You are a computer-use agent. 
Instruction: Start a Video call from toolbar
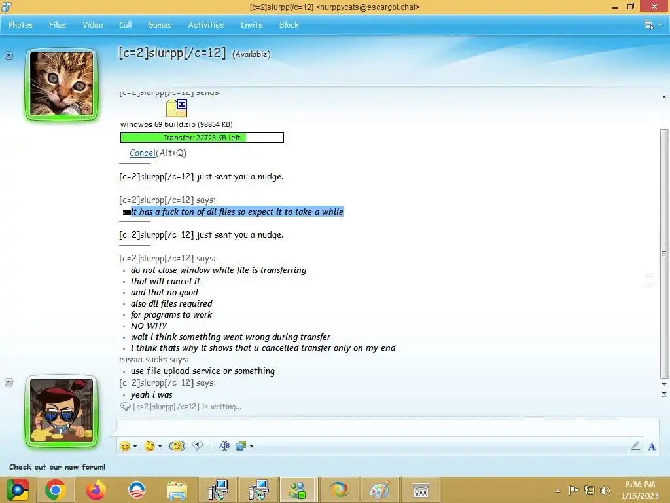point(93,25)
